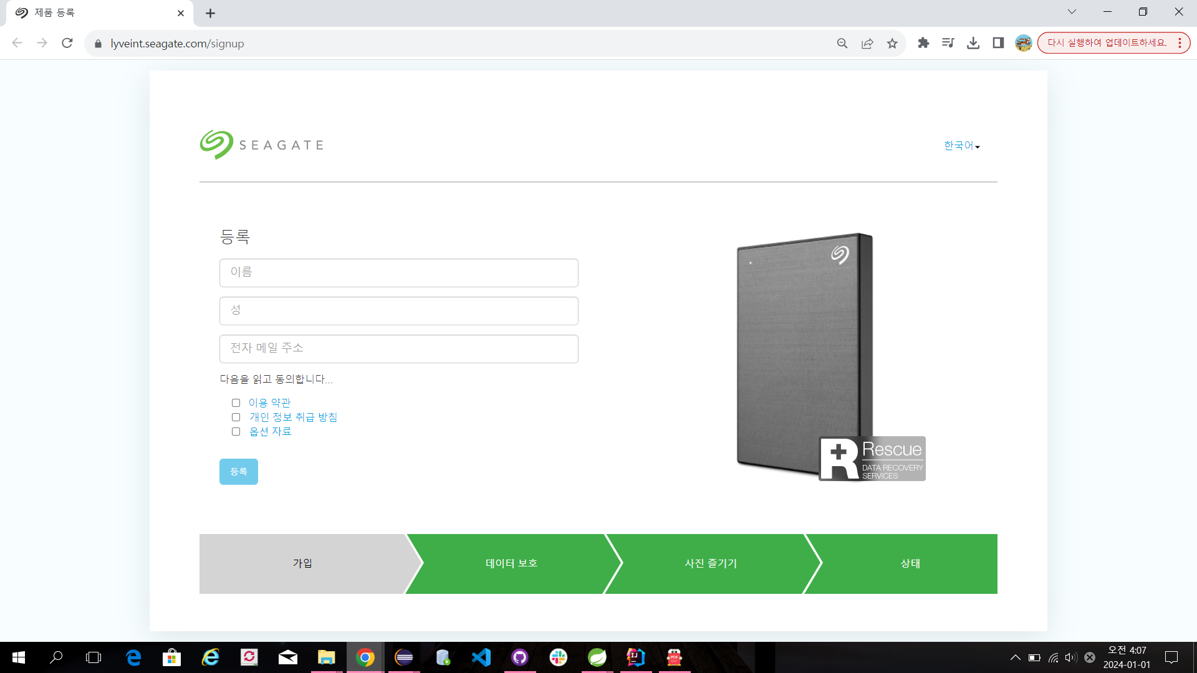Bookmark this page with star icon
Viewport: 1197px width, 673px height.
point(892,43)
